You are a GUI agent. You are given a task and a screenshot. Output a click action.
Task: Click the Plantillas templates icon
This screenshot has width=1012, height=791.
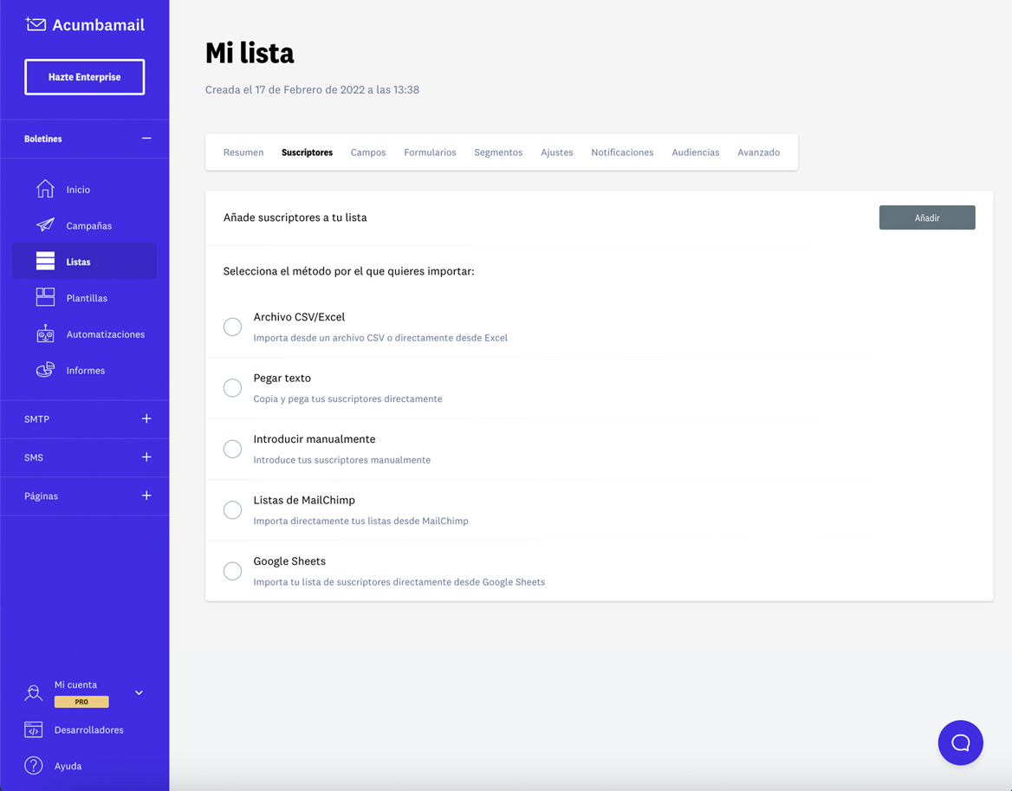pos(44,297)
